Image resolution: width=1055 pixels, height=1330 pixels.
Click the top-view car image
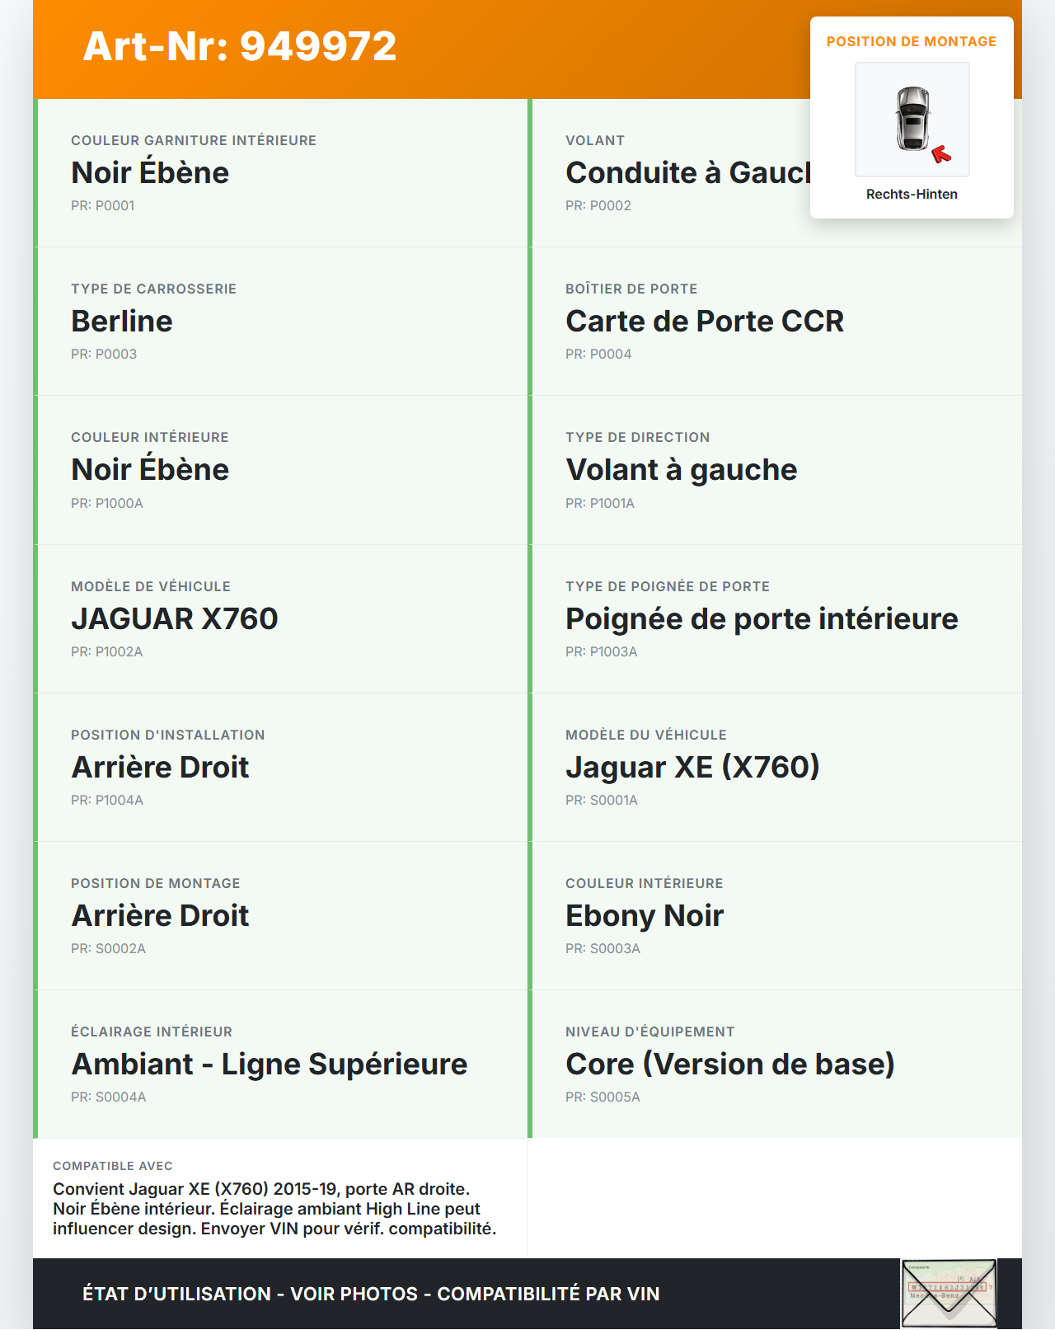(x=912, y=119)
